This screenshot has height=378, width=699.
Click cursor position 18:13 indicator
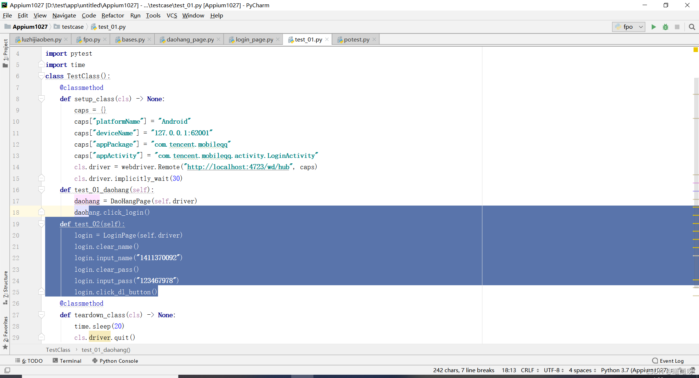click(x=509, y=370)
